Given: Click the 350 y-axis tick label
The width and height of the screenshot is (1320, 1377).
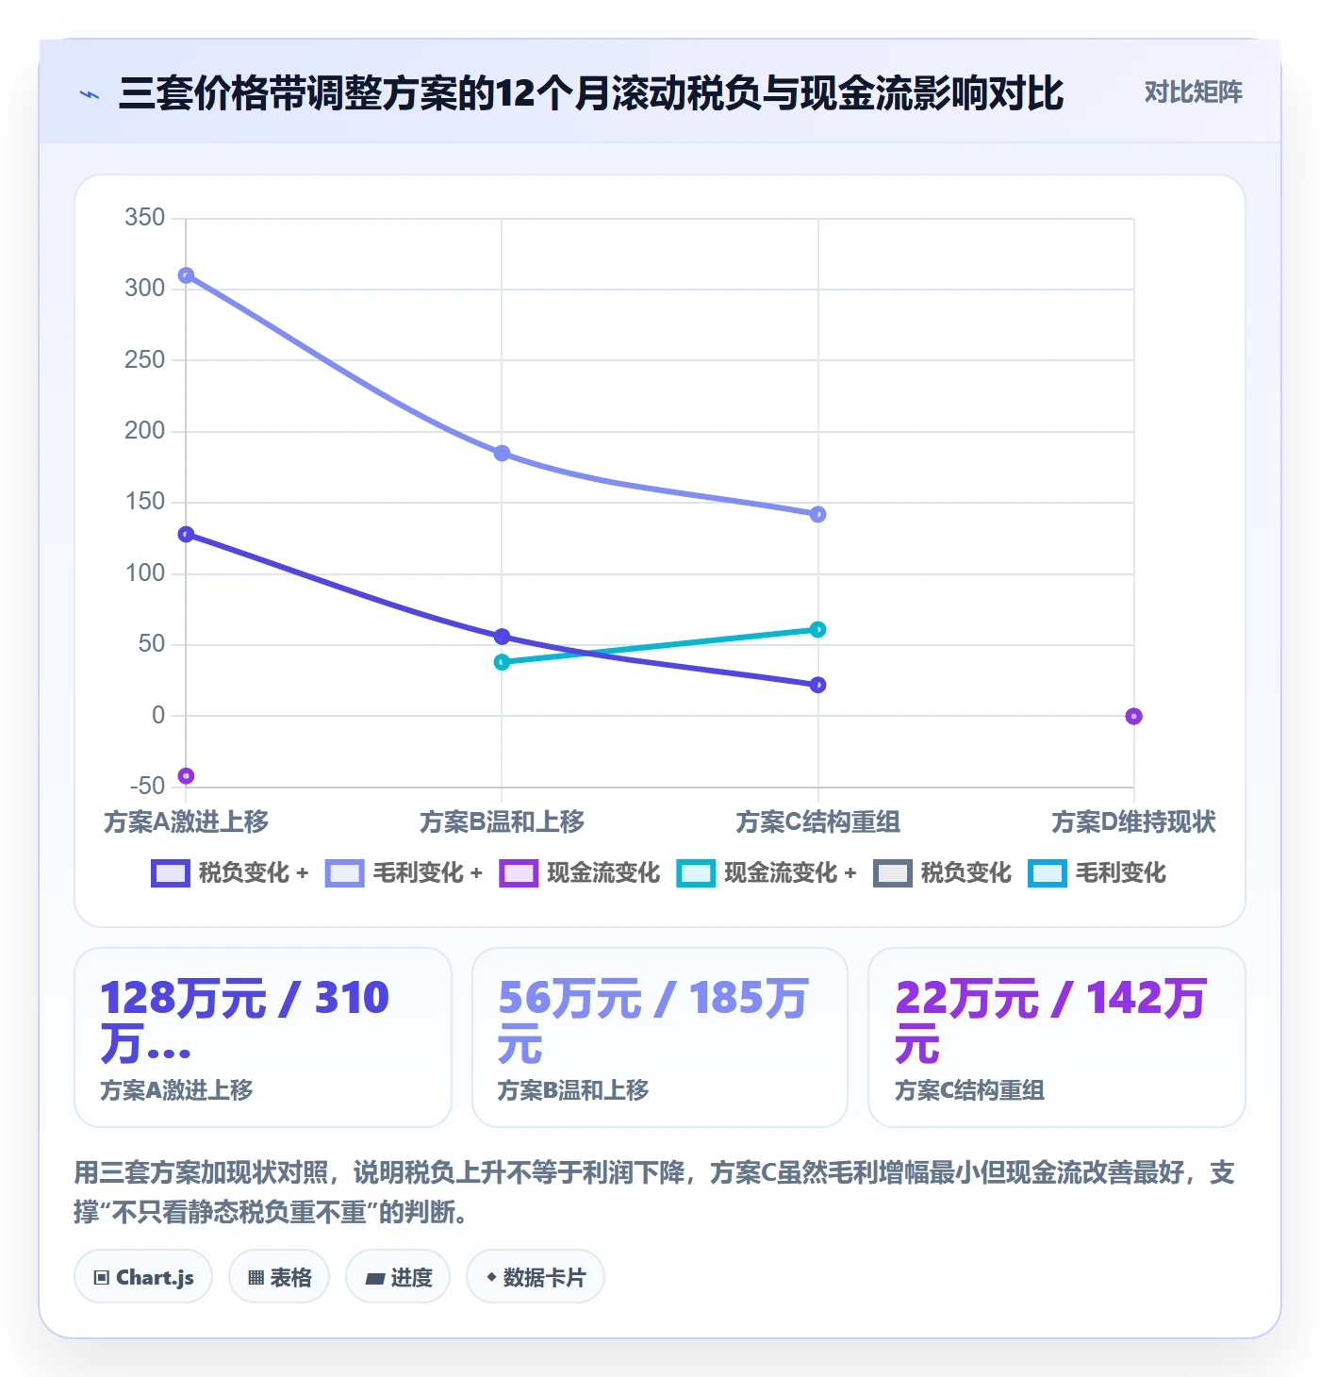Looking at the screenshot, I should 145,218.
